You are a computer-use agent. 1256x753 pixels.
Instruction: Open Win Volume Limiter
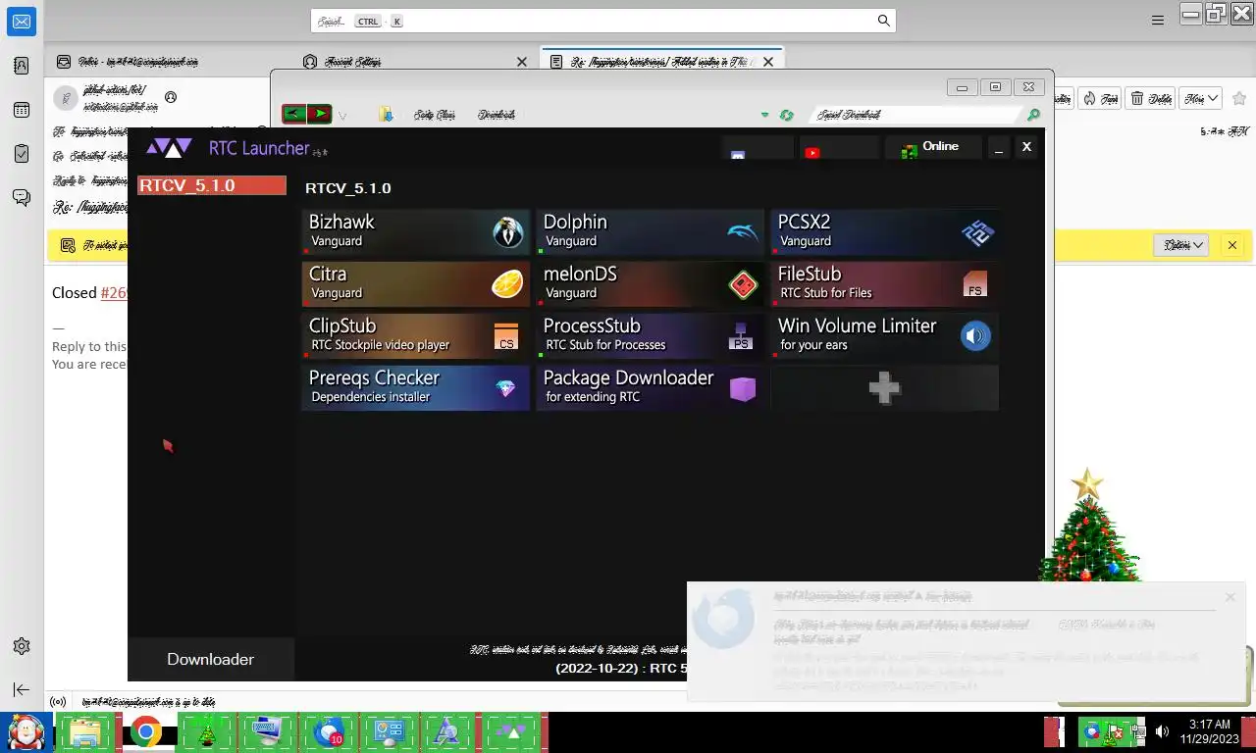[x=885, y=336]
